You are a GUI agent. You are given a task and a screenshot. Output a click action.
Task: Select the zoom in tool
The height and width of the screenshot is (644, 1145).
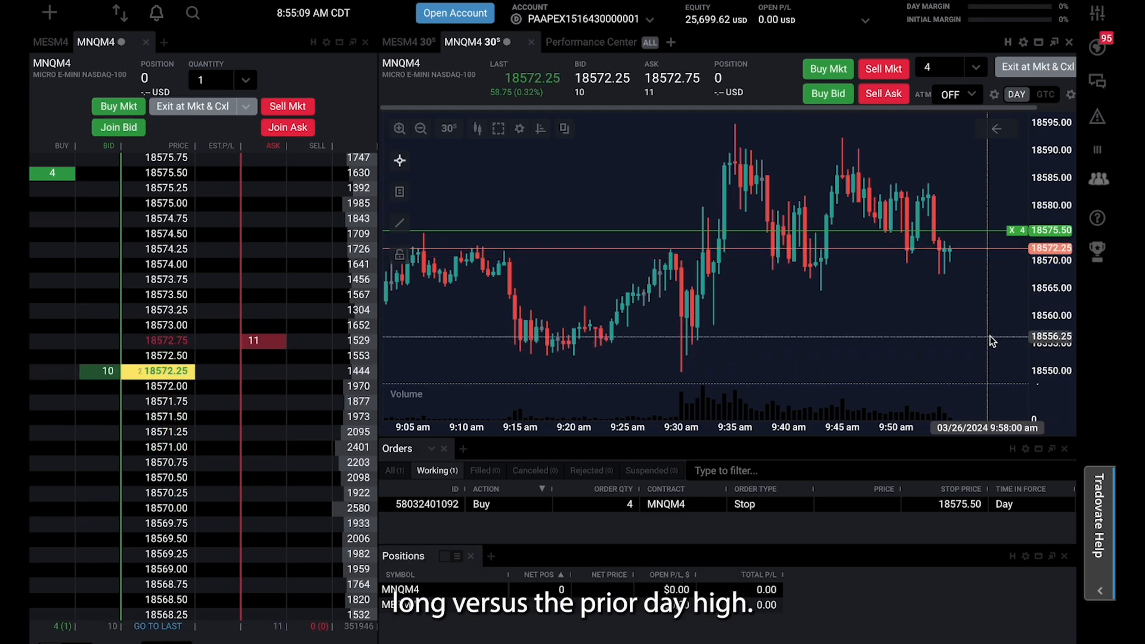(400, 128)
